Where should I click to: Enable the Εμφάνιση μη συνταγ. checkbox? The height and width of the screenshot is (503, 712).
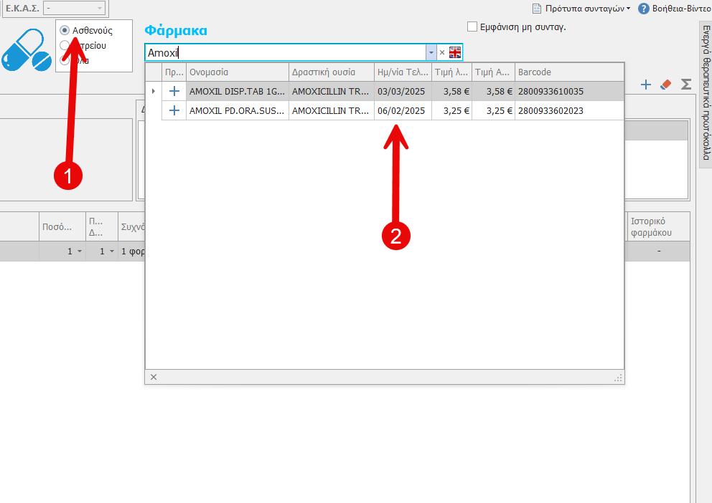[x=472, y=27]
